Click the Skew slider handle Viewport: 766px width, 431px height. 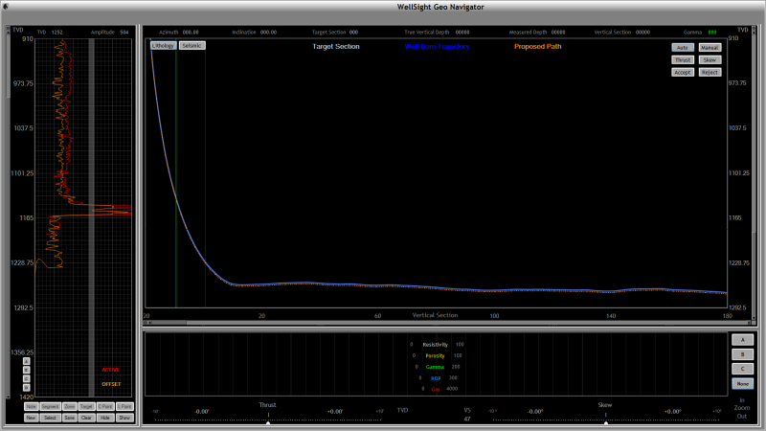[x=605, y=422]
